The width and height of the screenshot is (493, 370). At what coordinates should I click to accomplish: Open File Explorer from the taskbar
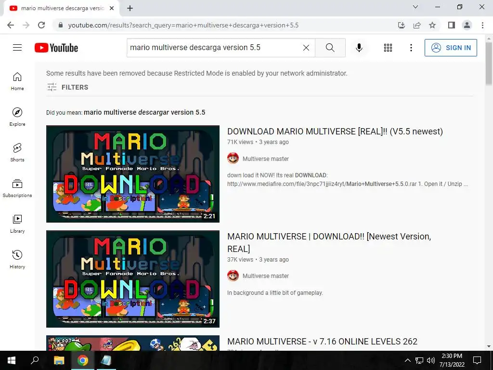[59, 360]
